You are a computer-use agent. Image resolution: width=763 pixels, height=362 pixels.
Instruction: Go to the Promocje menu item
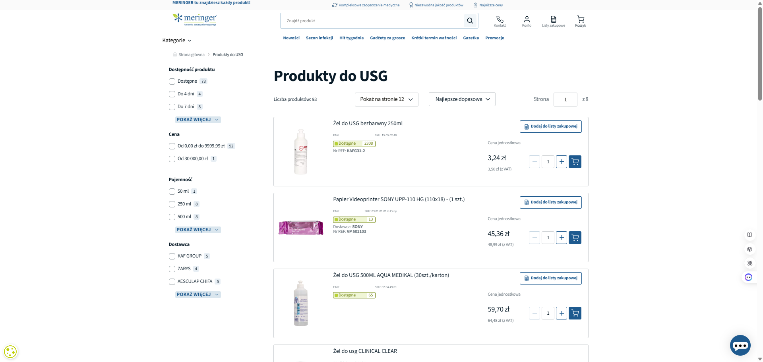(495, 38)
